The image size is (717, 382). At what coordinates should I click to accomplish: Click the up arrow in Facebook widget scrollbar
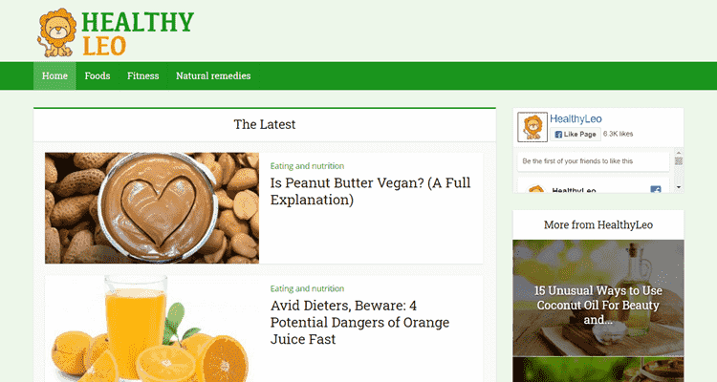679,153
